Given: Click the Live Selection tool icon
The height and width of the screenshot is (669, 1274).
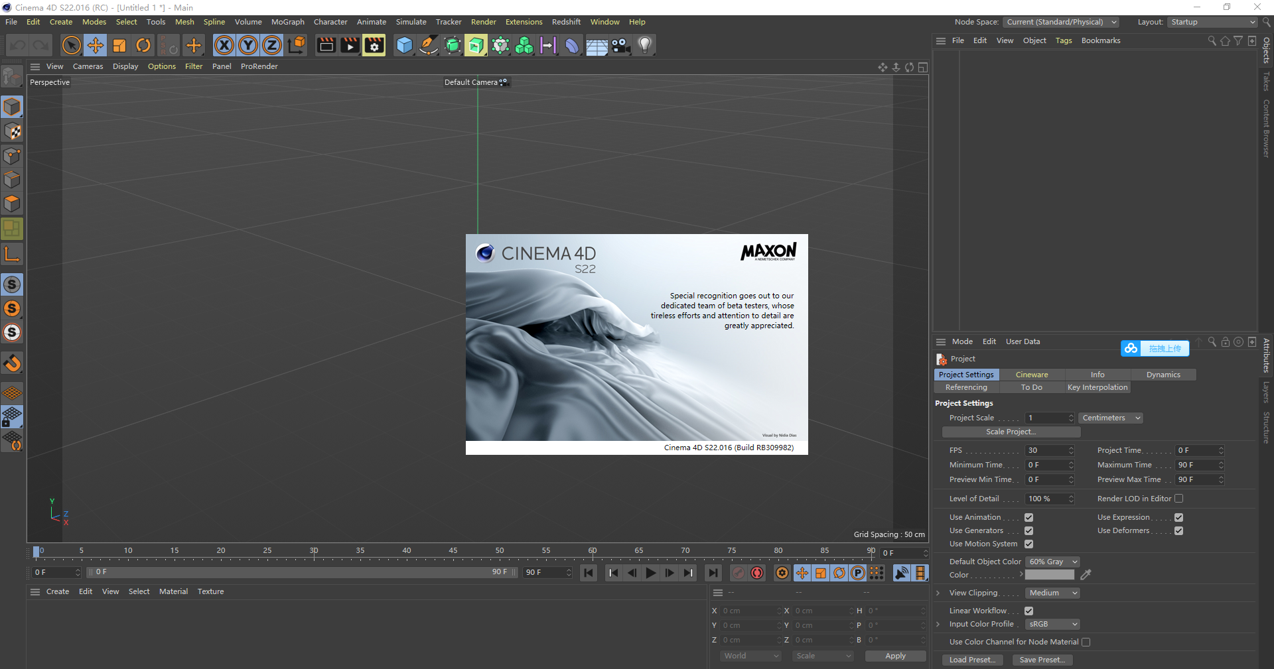Looking at the screenshot, I should (71, 45).
